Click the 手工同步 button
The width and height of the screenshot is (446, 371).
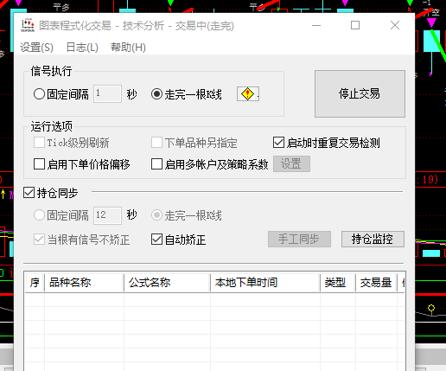pos(299,239)
